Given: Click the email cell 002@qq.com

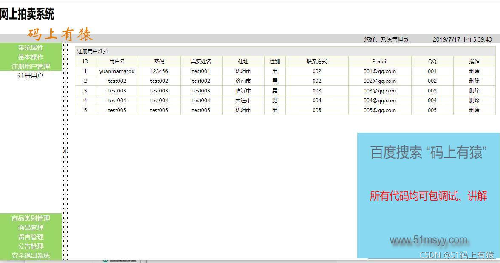Looking at the screenshot, I should pyautogui.click(x=380, y=81).
